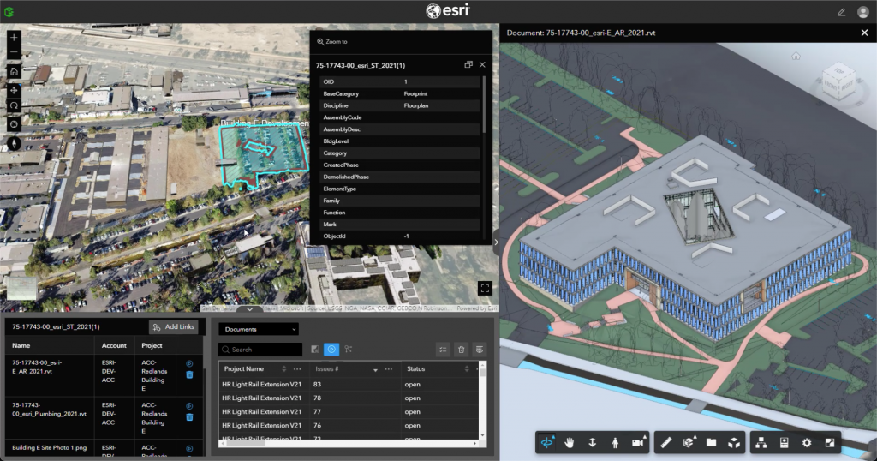Click the viewer Home view icon
This screenshot has width=877, height=461.
[x=796, y=56]
